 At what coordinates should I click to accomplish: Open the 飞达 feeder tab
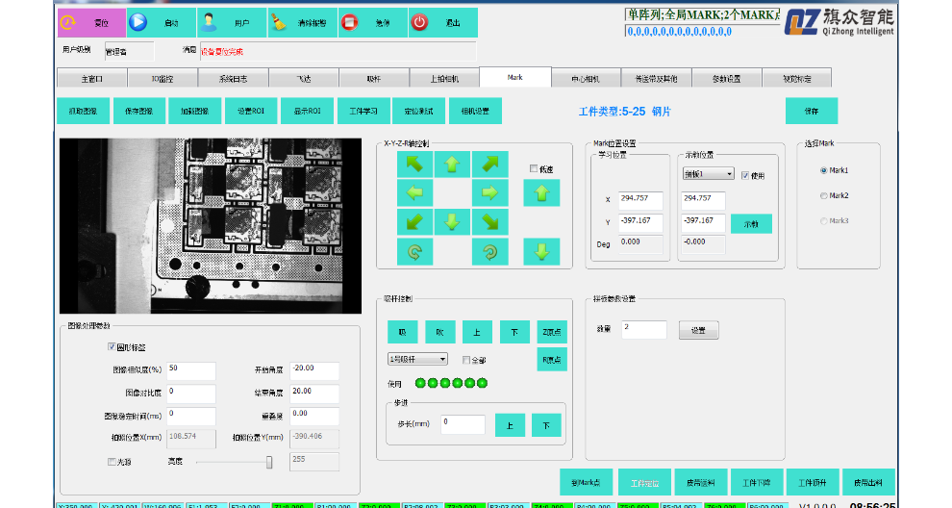point(304,78)
